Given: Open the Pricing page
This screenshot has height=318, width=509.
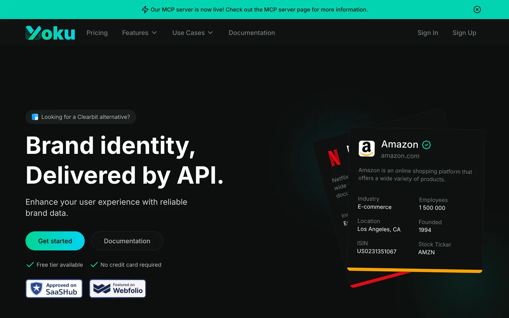Looking at the screenshot, I should click(x=97, y=33).
